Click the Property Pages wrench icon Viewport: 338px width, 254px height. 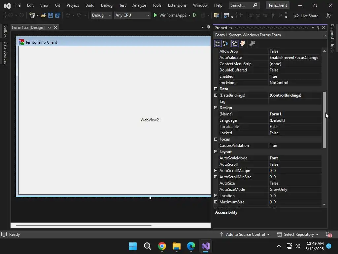[x=252, y=43]
